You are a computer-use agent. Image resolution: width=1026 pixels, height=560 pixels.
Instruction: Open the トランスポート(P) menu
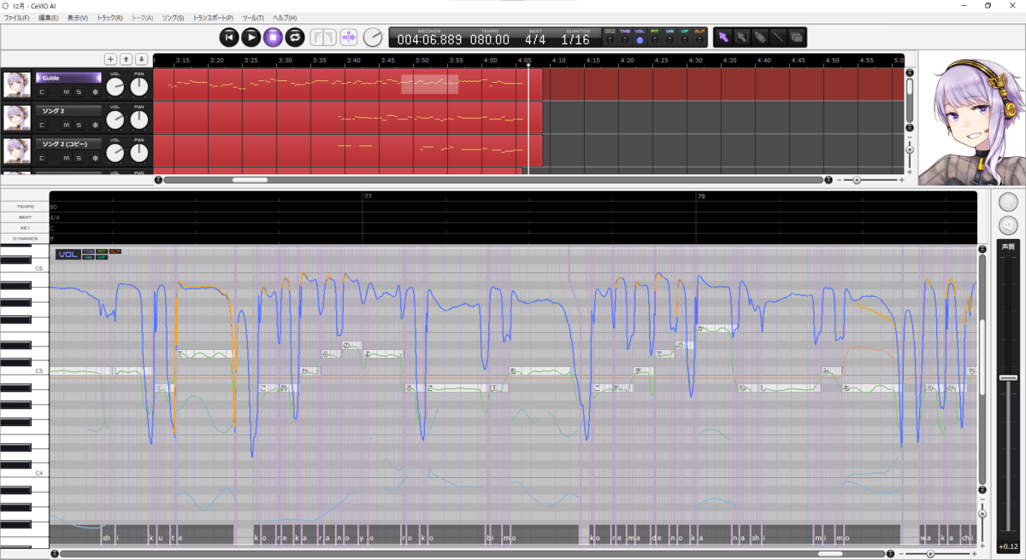click(213, 18)
